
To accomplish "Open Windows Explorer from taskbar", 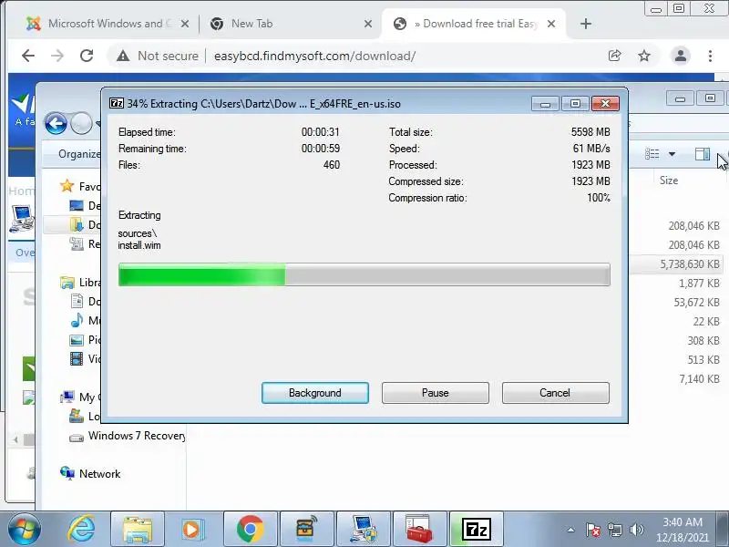I will tap(138, 530).
